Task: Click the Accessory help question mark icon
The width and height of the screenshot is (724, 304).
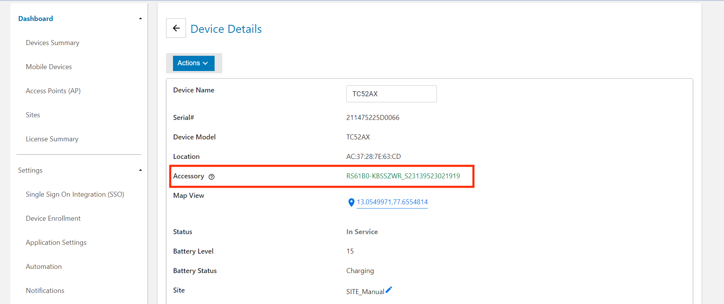Action: [x=212, y=177]
